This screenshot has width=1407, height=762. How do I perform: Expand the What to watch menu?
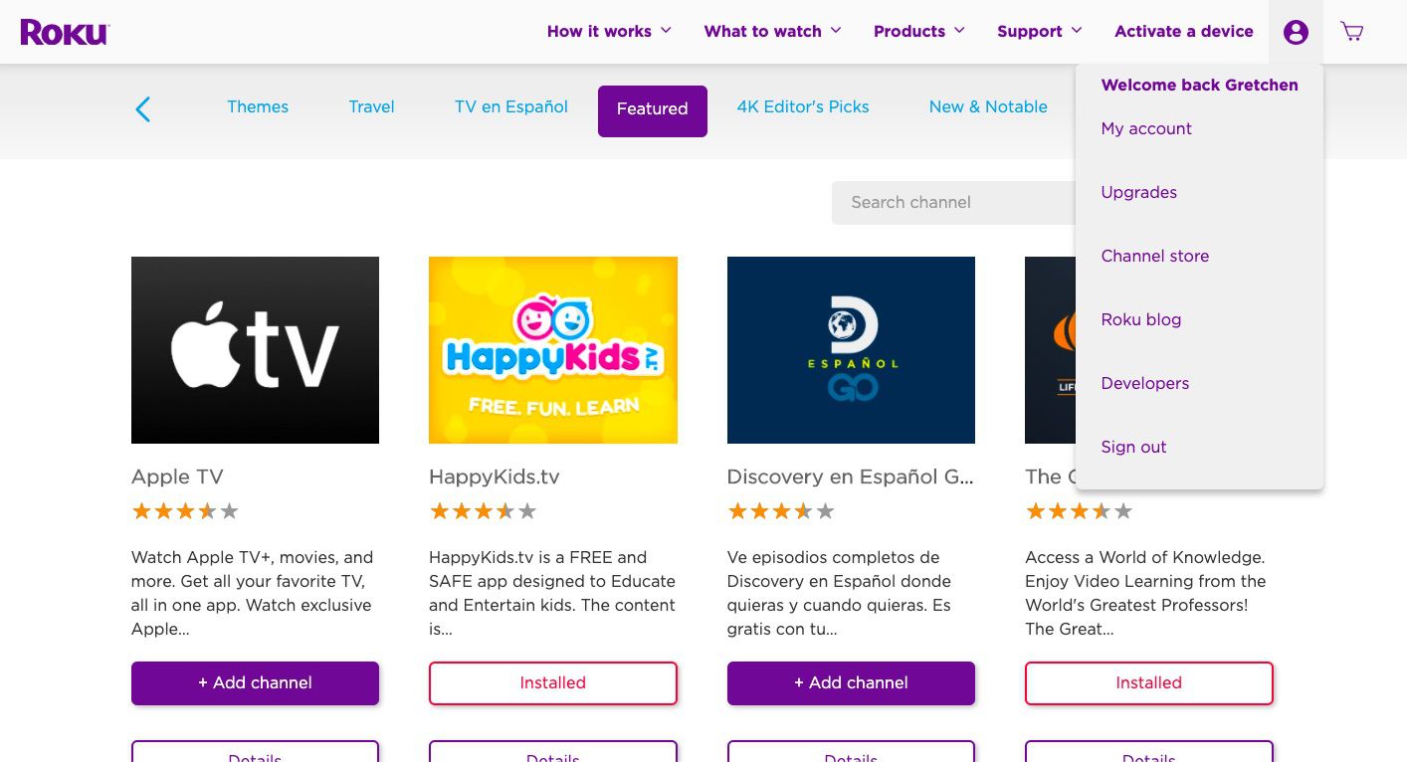click(x=772, y=31)
